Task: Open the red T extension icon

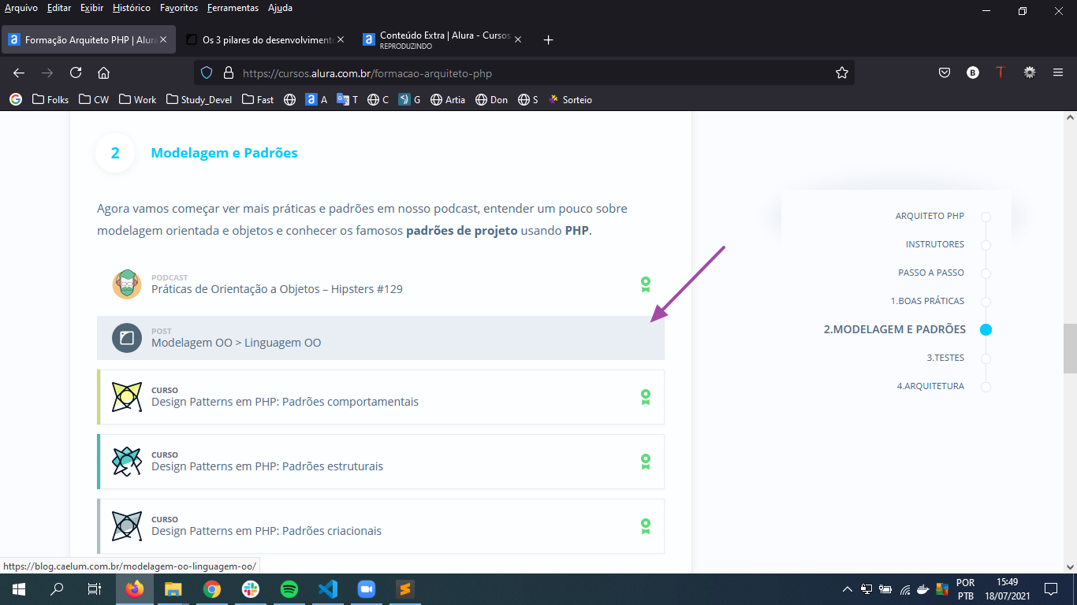Action: tap(1001, 72)
